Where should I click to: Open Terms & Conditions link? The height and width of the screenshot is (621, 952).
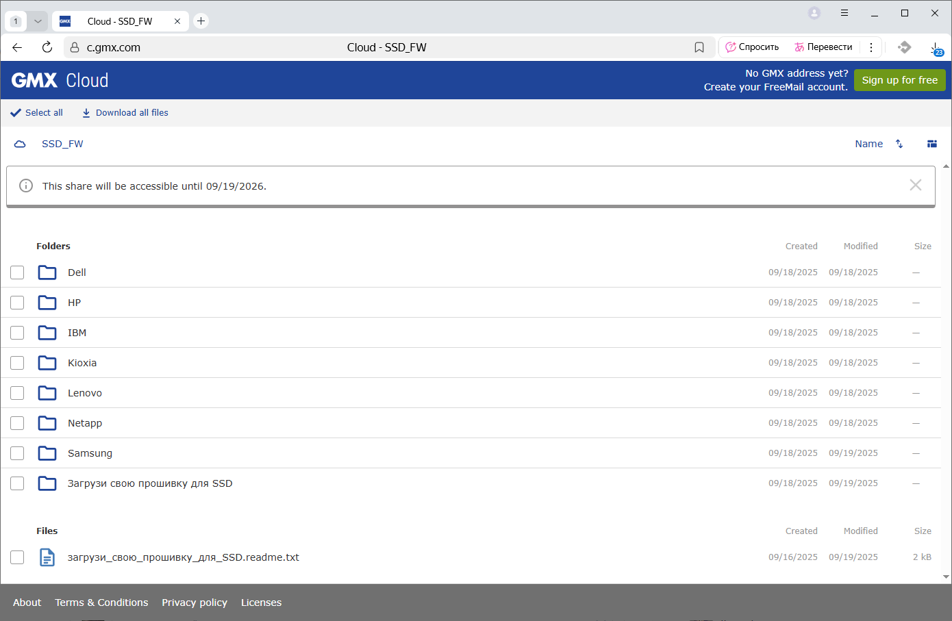(101, 603)
